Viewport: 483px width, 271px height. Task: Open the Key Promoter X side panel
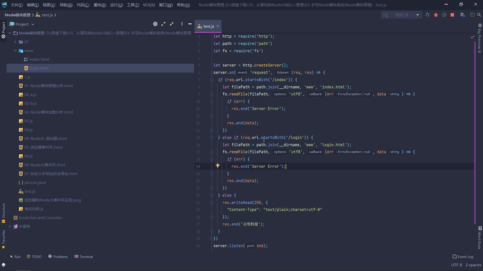[x=480, y=38]
